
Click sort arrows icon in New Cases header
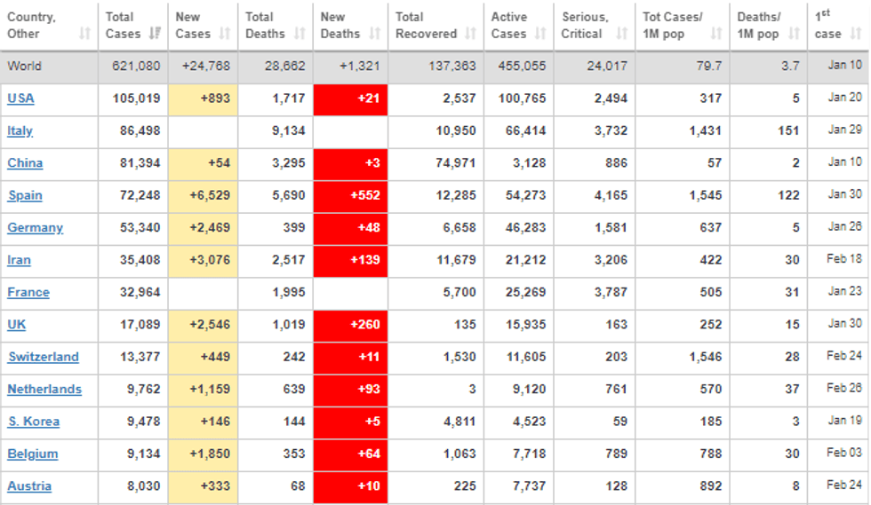[226, 34]
